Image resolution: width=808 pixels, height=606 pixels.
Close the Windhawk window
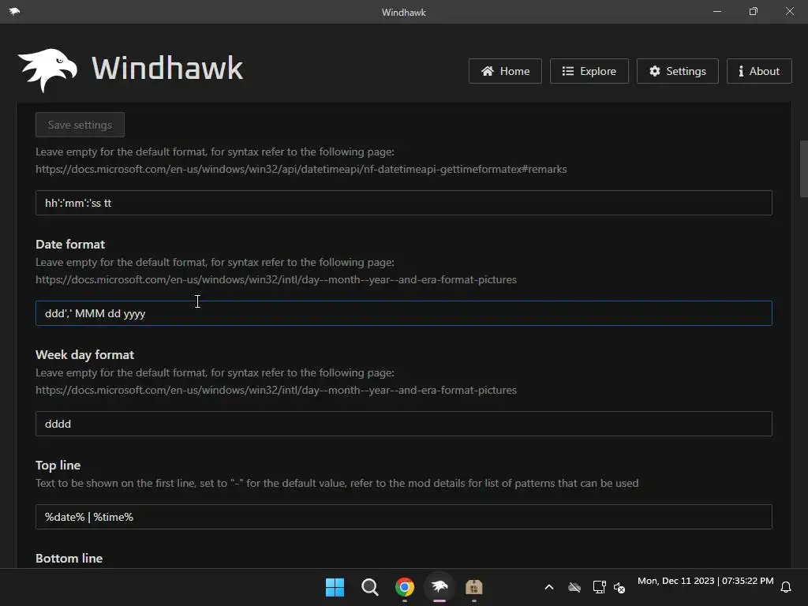[789, 11]
